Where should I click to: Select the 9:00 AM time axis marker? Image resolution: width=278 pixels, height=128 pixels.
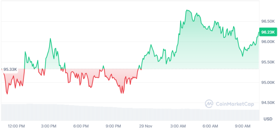[x=242, y=126]
